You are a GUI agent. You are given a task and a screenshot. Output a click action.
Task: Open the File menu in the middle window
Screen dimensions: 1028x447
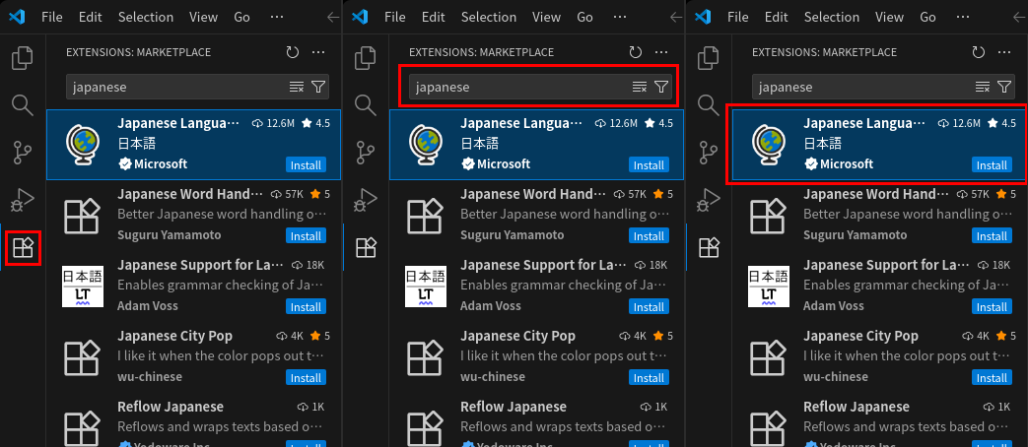point(395,17)
